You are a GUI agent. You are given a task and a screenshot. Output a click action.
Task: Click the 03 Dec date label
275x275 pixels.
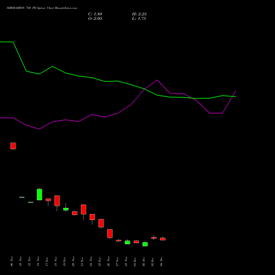153,261
